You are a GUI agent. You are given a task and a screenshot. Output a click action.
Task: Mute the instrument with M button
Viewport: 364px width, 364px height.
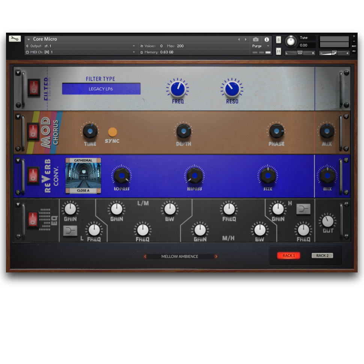pyautogui.click(x=278, y=51)
